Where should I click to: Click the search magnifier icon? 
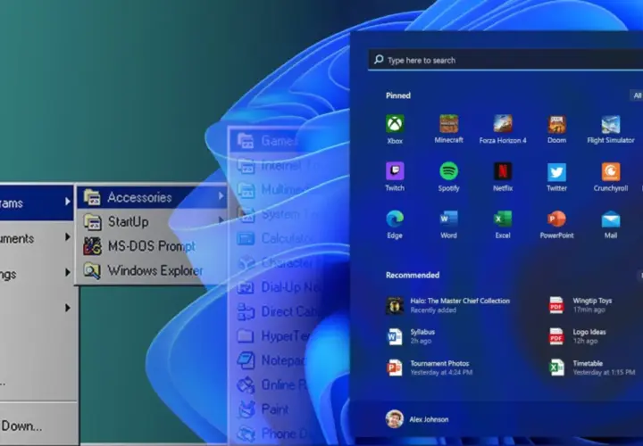379,60
